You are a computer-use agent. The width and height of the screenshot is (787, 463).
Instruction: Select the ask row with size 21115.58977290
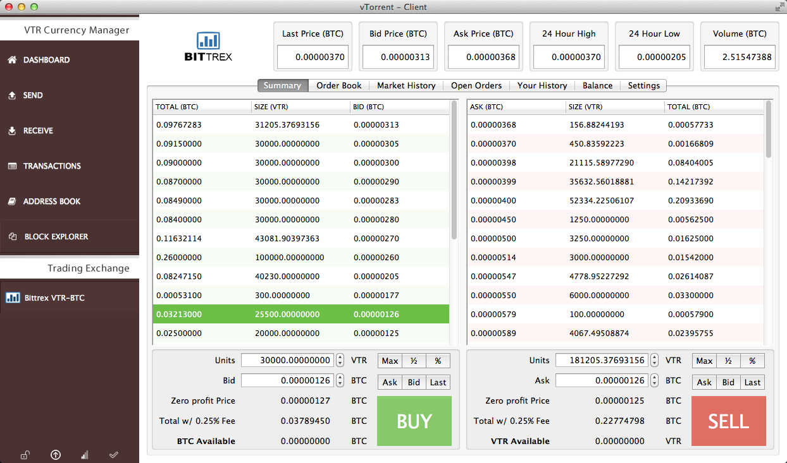[x=616, y=163]
